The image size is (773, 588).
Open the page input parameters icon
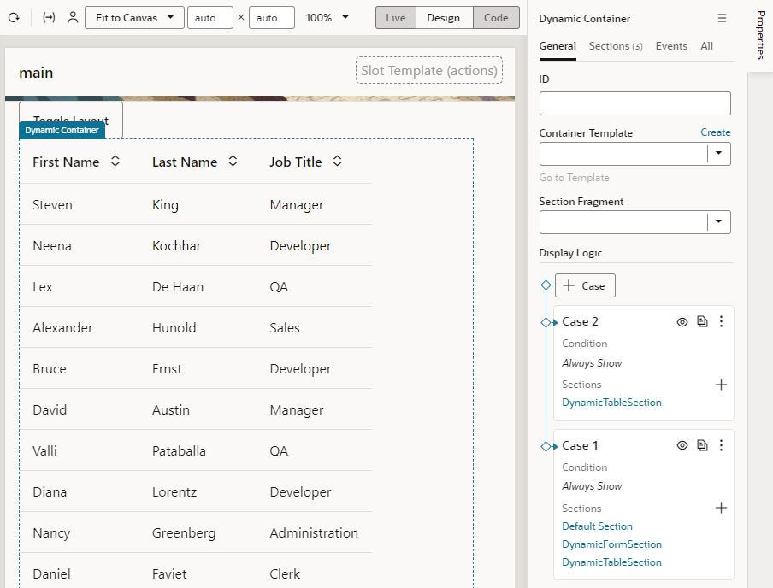pos(49,18)
